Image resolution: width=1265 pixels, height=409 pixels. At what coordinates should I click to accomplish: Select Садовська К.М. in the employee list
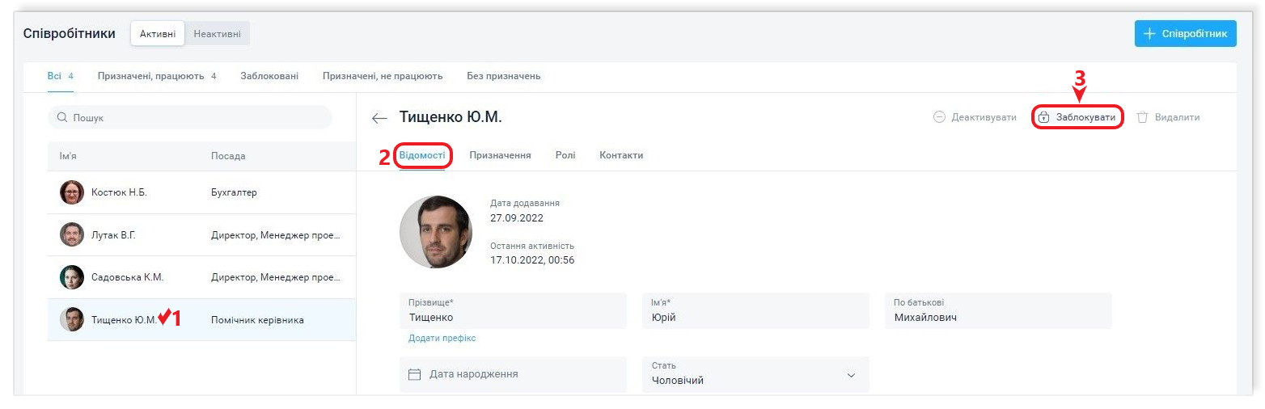click(127, 277)
